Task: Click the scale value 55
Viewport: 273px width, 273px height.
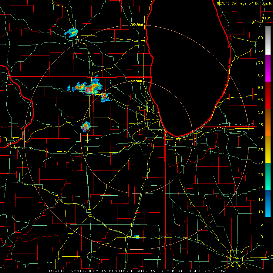Action: [261, 100]
